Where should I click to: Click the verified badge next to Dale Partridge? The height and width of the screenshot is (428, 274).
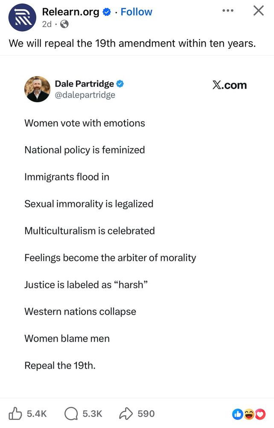coord(121,83)
